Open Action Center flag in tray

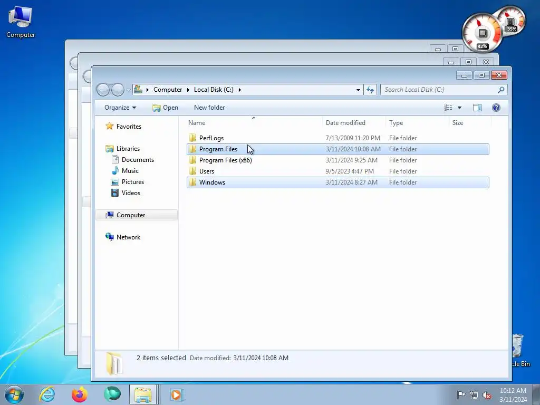(x=461, y=394)
